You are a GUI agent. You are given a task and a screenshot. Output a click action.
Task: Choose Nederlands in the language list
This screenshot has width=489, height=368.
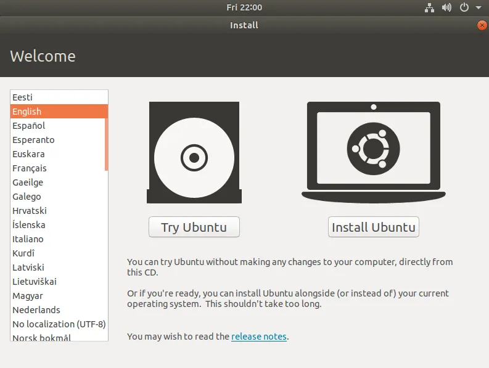click(59, 310)
